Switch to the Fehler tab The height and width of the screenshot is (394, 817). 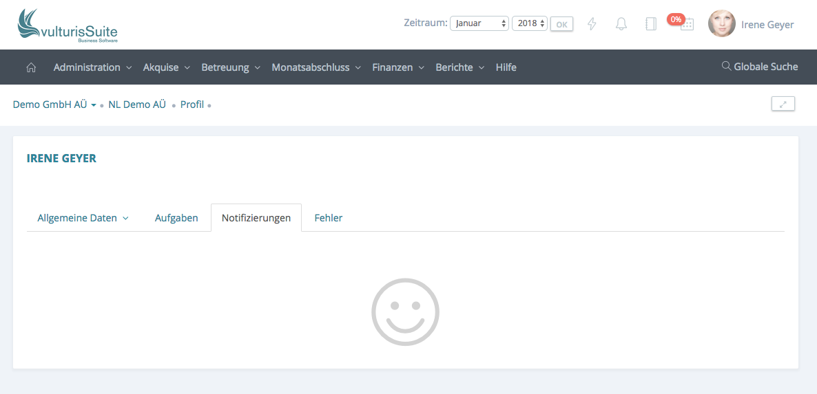tap(329, 218)
